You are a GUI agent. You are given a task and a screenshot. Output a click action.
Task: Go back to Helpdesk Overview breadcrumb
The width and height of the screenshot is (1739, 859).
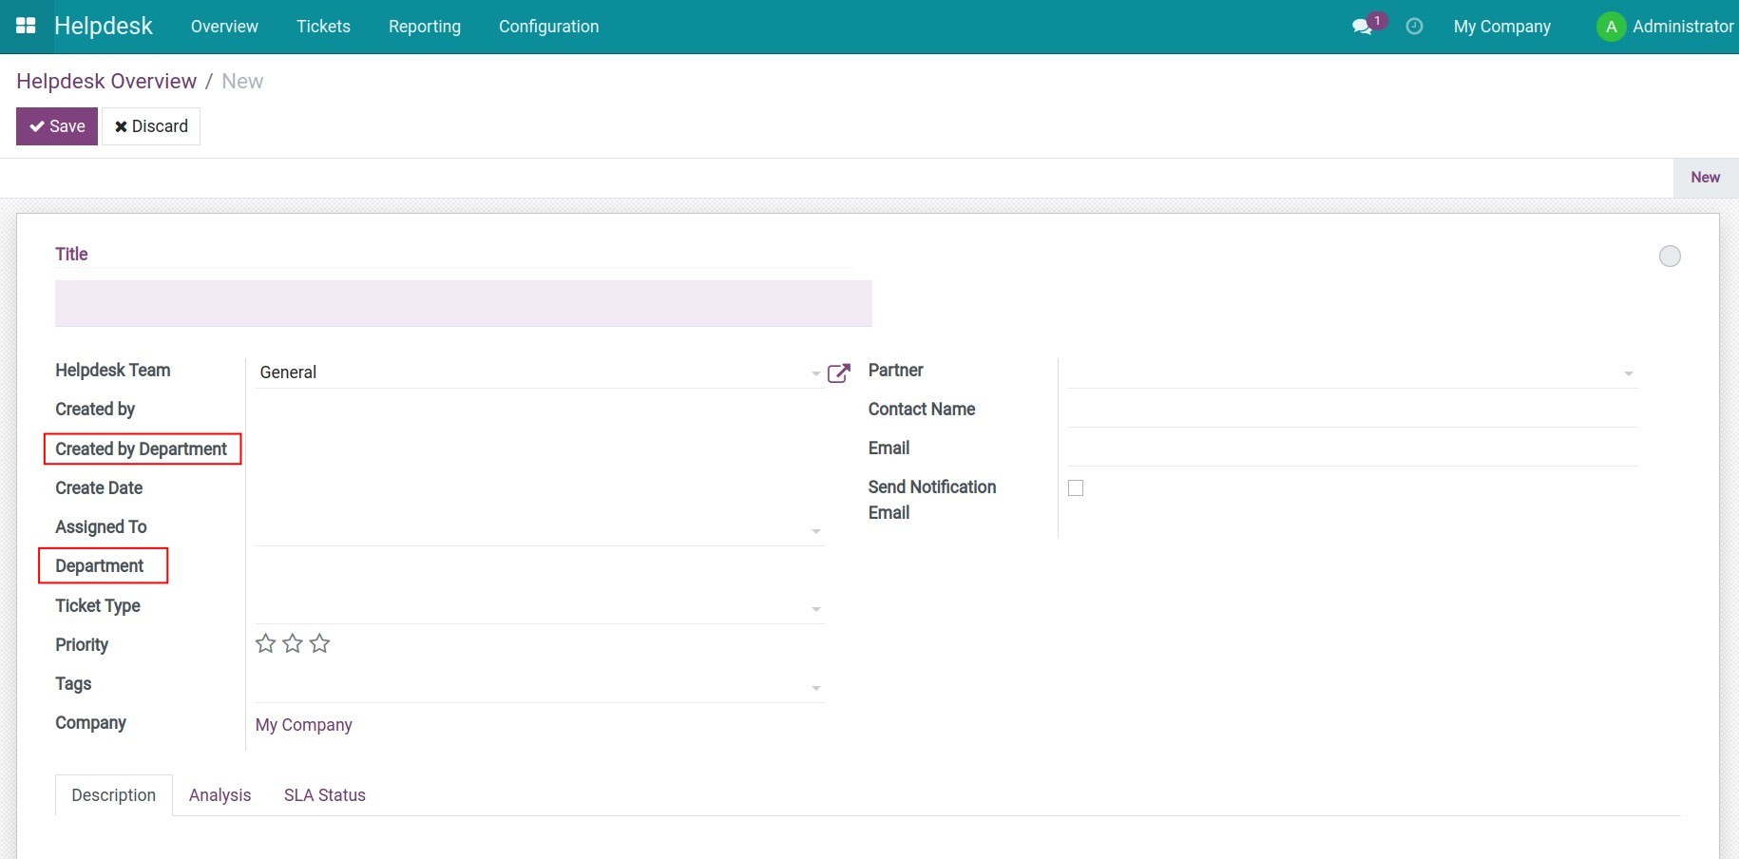[106, 82]
